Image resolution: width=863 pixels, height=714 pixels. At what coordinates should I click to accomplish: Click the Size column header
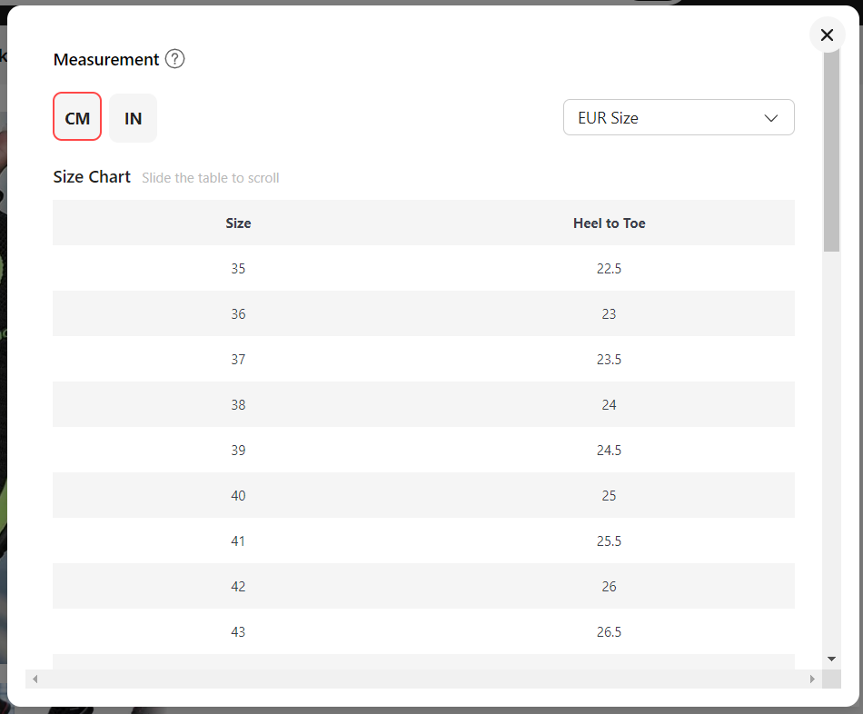pos(238,223)
